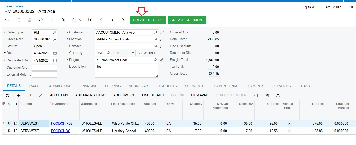Viewport: 356px width, 145px height.
Task: Click ADD MATRIX ITEMS
Action: (x=91, y=95)
